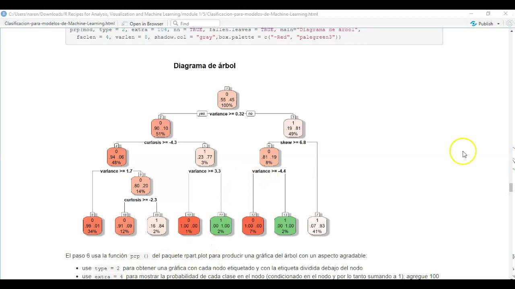515x289 pixels.
Task: Click the magnifier icon in Find box
Action: [x=175, y=24]
